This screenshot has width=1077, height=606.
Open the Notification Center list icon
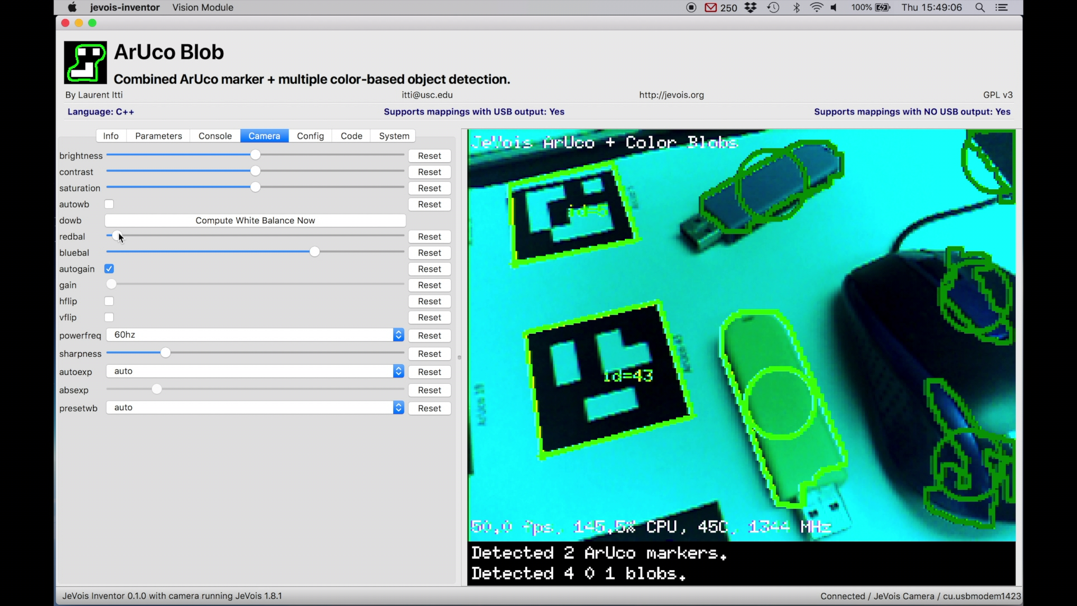coord(1002,7)
